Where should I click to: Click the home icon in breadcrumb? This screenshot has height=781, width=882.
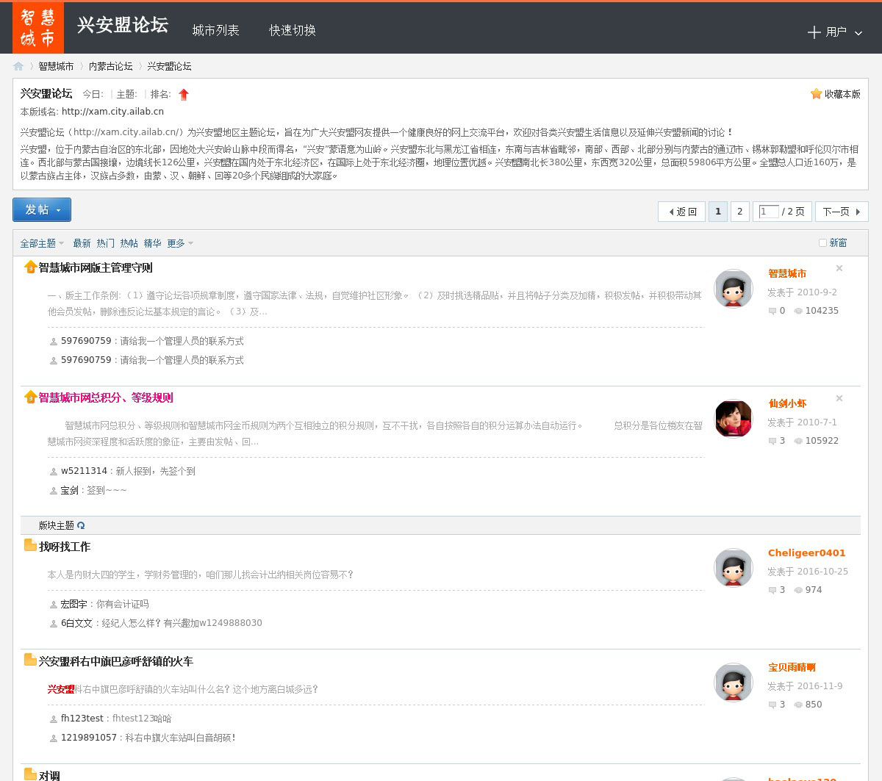(18, 66)
